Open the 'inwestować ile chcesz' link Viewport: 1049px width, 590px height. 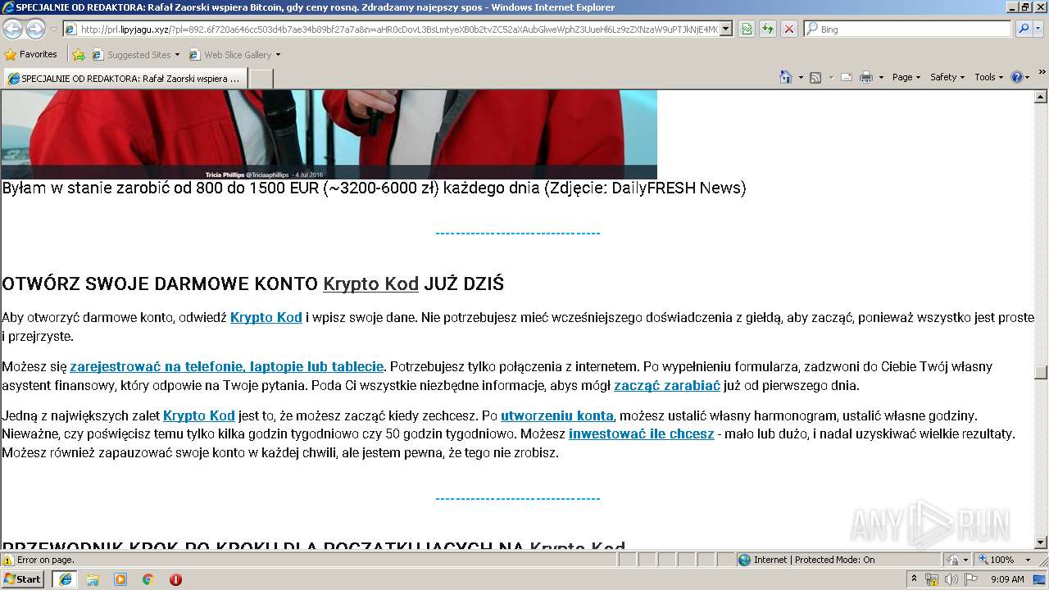pos(641,433)
